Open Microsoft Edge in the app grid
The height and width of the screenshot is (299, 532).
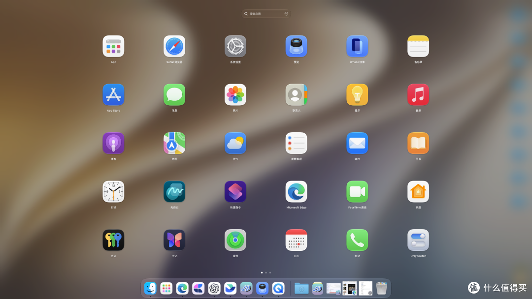pyautogui.click(x=296, y=192)
